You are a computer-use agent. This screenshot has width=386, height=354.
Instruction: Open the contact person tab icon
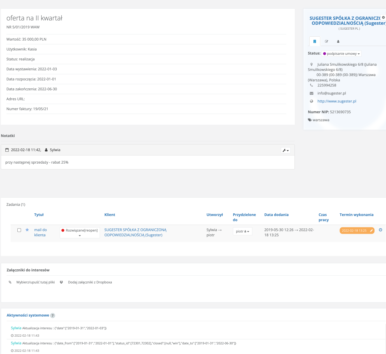coord(338,41)
